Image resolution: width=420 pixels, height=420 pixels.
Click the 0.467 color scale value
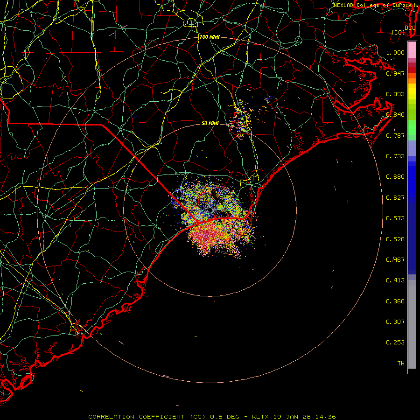point(395,260)
